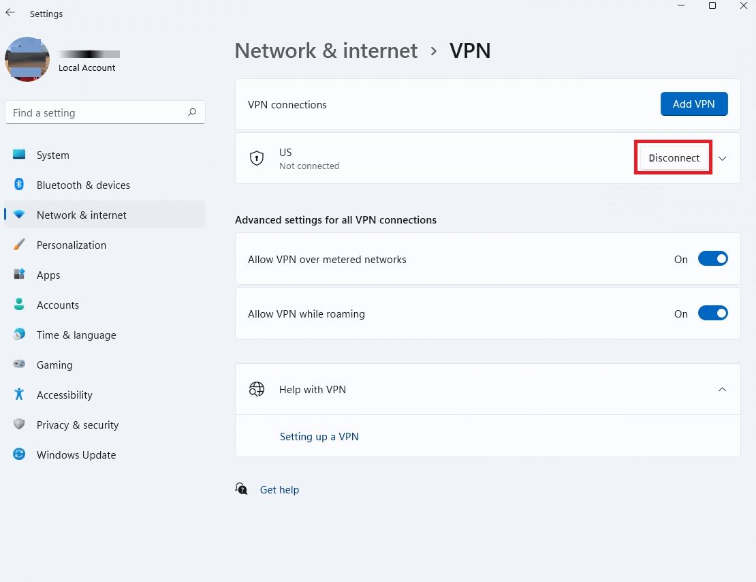Click the Add VPN button

[x=694, y=104]
